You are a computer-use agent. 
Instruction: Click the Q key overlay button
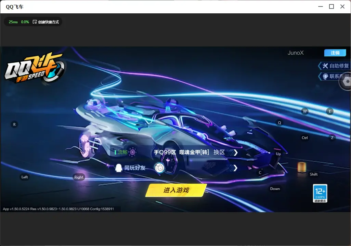[x=279, y=123]
